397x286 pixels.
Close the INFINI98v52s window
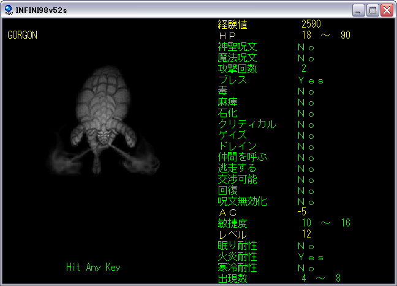387,10
